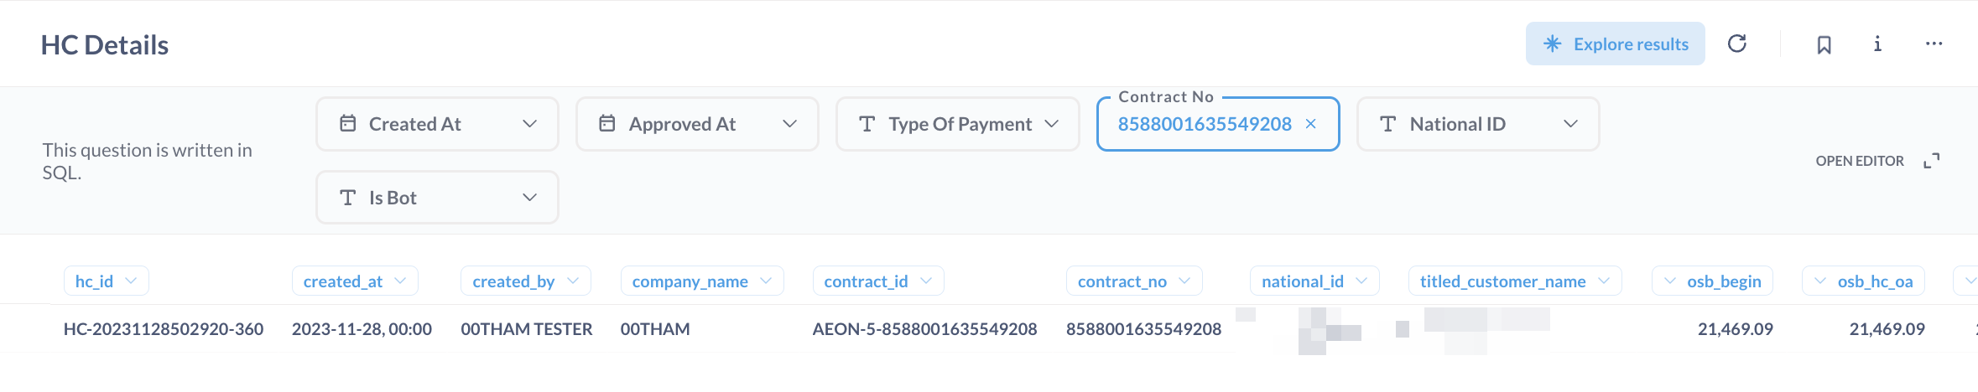Click the Explore results button
This screenshot has height=392, width=1978.
pos(1615,44)
